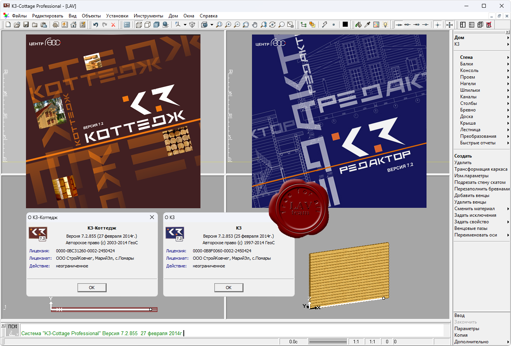Image resolution: width=511 pixels, height=346 pixels.
Task: Toggle the dotted crosshair point icon
Action: point(438,25)
